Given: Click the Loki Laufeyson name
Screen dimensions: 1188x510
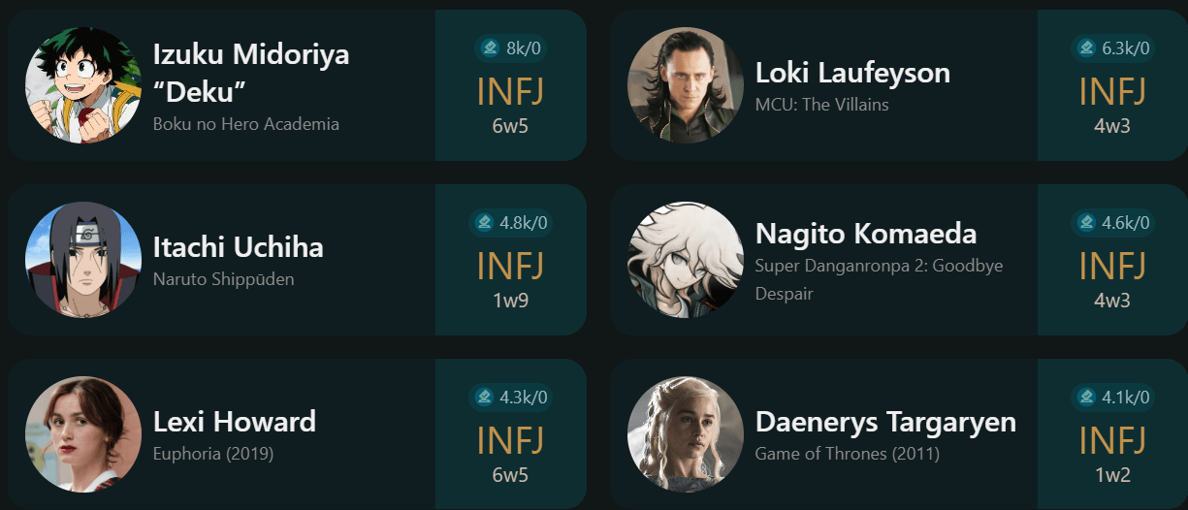Looking at the screenshot, I should (x=852, y=73).
